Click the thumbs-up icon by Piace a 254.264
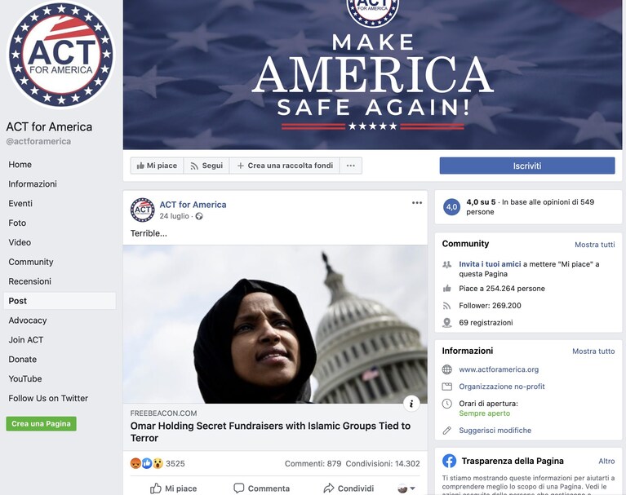The height and width of the screenshot is (495, 626). click(446, 289)
